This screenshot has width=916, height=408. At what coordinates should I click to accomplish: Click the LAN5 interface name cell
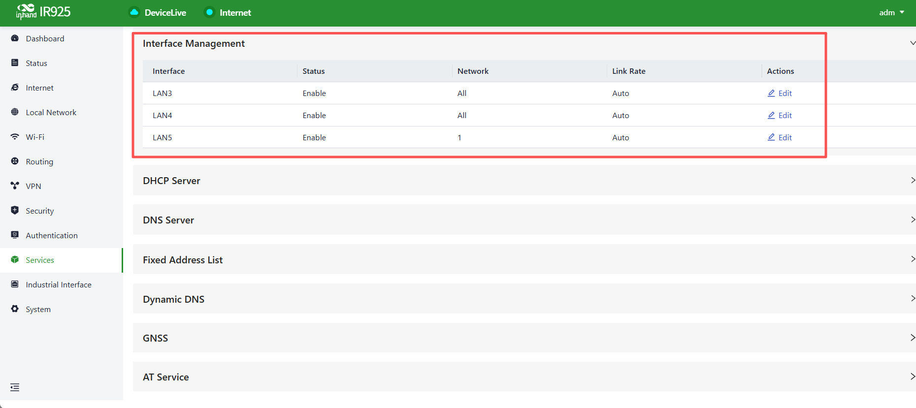point(163,137)
